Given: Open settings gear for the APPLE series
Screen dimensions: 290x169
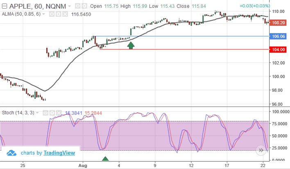Looking at the screenshot, I should pyautogui.click(x=84, y=6).
